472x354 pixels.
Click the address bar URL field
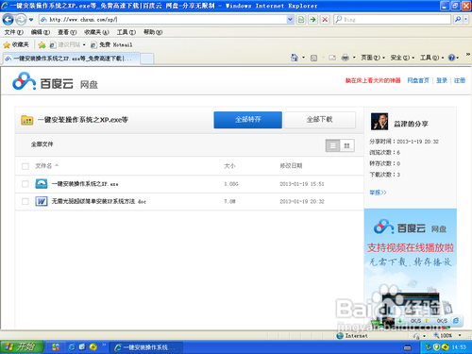click(x=162, y=20)
